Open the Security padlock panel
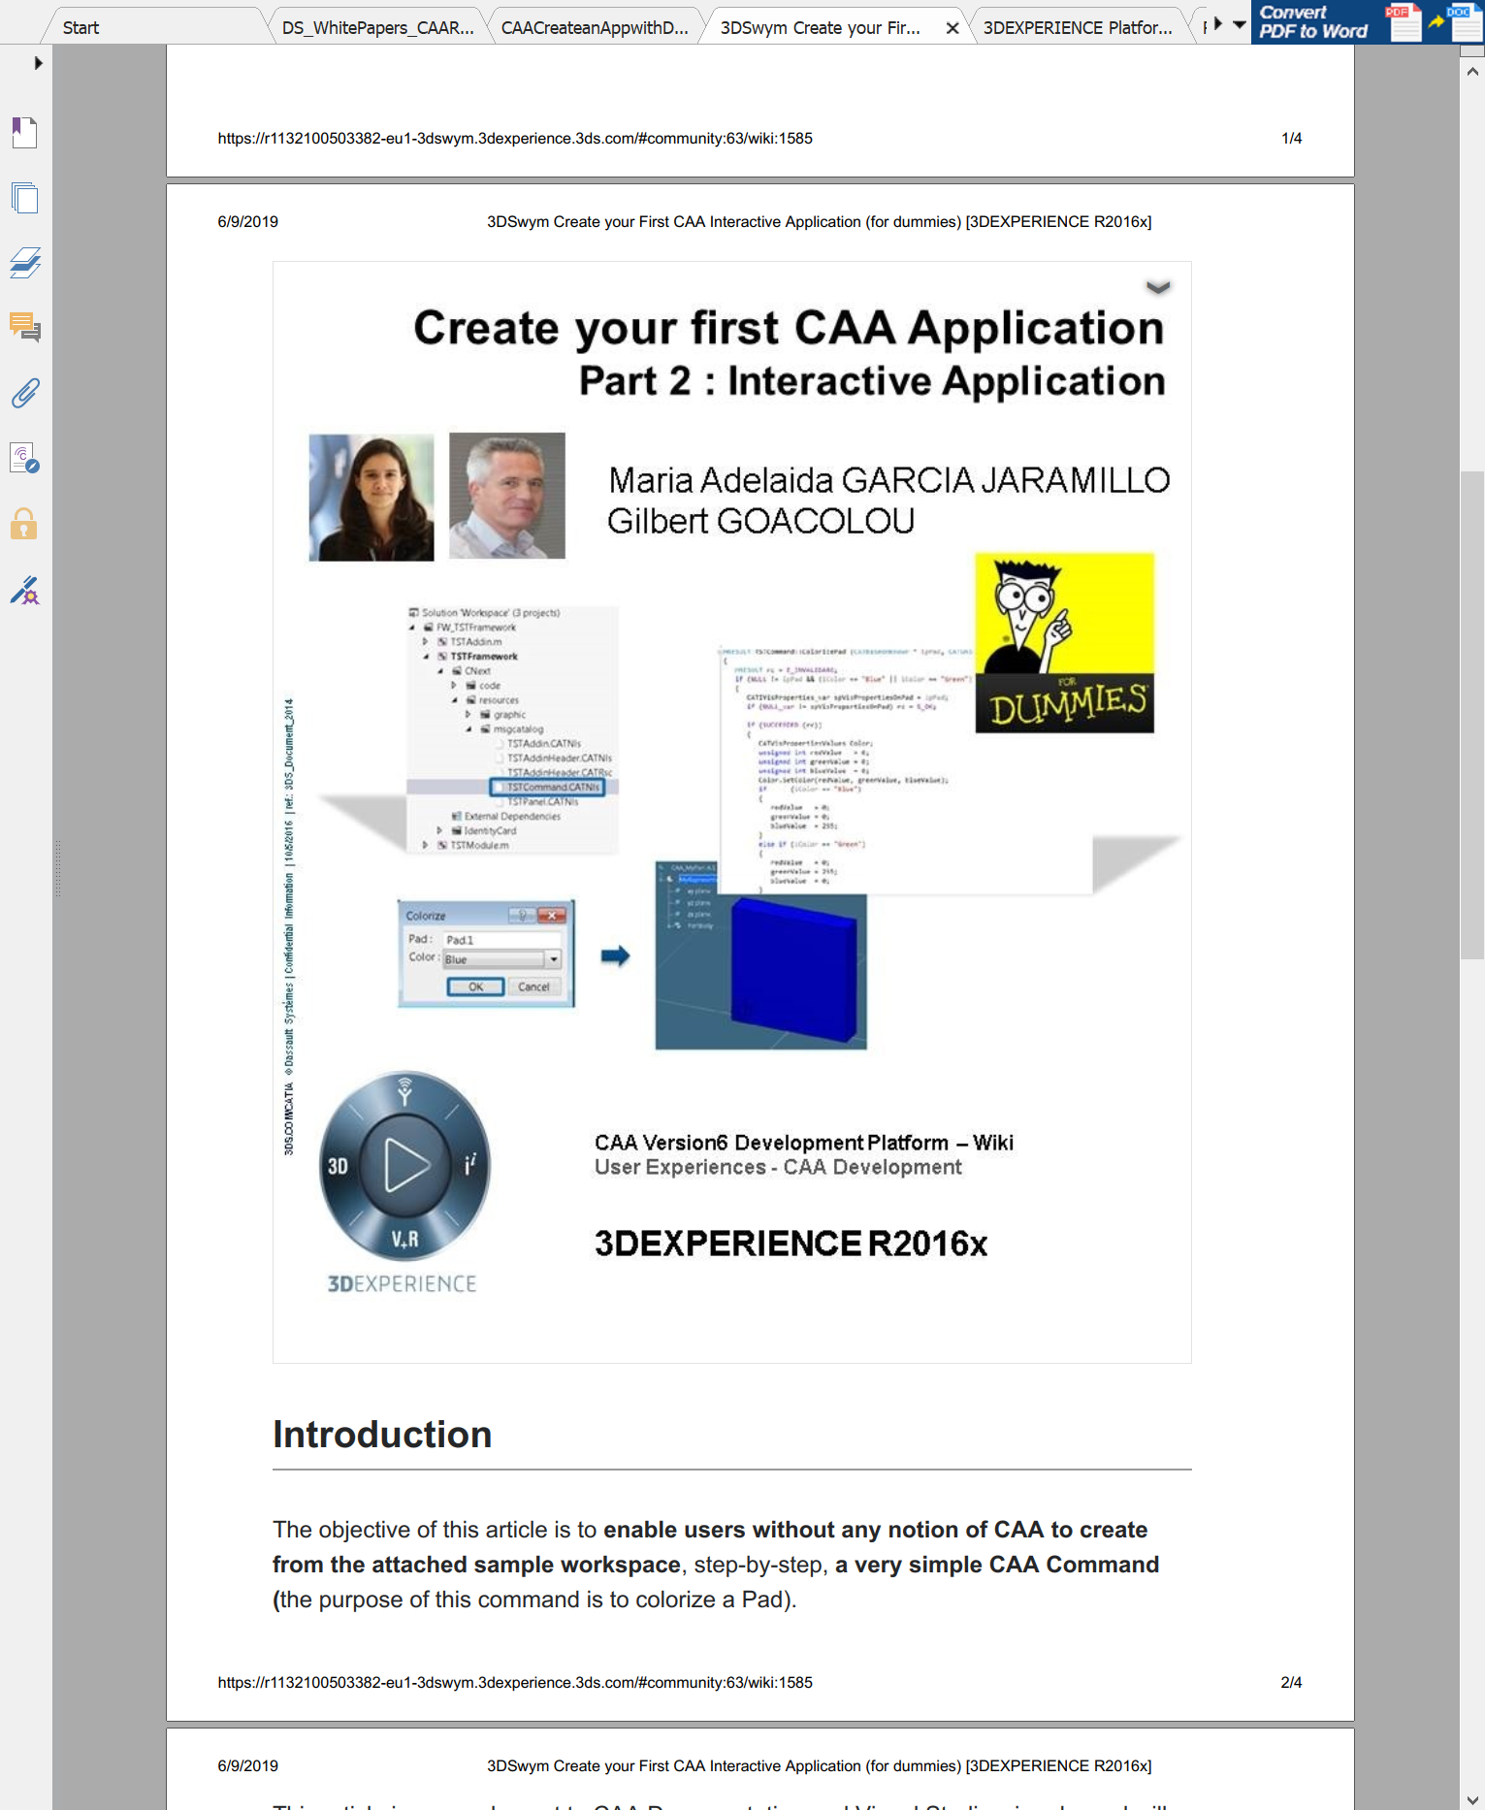 coord(24,524)
